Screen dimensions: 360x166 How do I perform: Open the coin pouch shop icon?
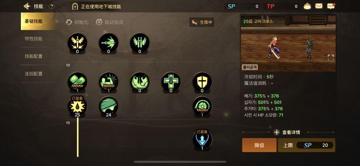tap(307, 6)
